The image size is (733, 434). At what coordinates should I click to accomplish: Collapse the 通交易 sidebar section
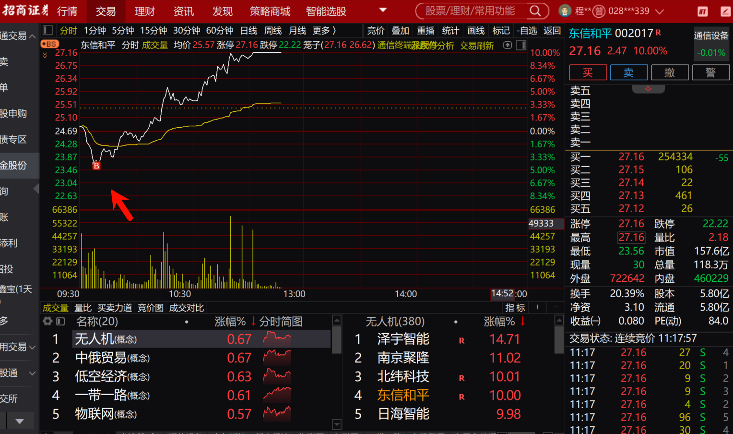point(32,36)
